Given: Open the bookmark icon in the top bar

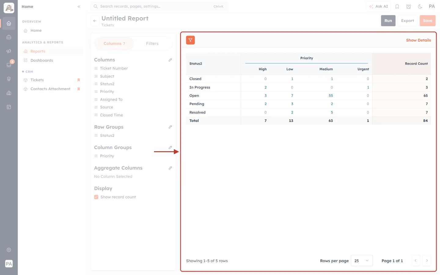Looking at the screenshot, I should point(397,6).
